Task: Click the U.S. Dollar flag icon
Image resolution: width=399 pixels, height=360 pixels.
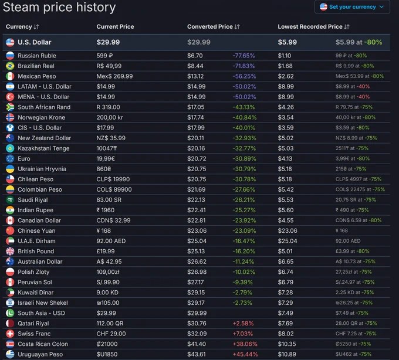Action: [x=10, y=42]
